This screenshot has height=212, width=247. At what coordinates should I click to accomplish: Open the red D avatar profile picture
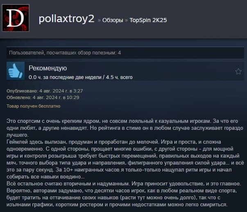click(x=16, y=18)
